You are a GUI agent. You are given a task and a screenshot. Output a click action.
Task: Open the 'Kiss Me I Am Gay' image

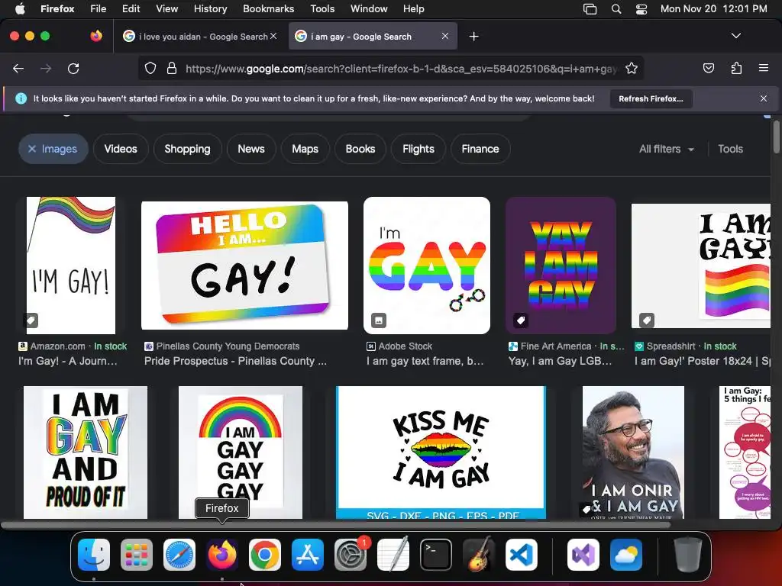pos(441,452)
